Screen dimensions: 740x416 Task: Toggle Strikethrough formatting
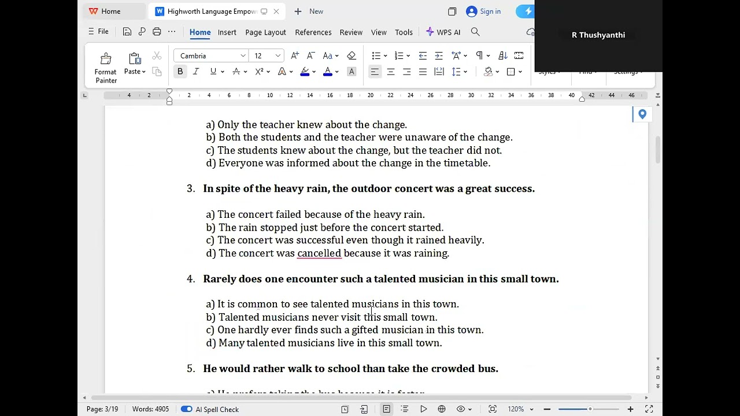point(236,72)
